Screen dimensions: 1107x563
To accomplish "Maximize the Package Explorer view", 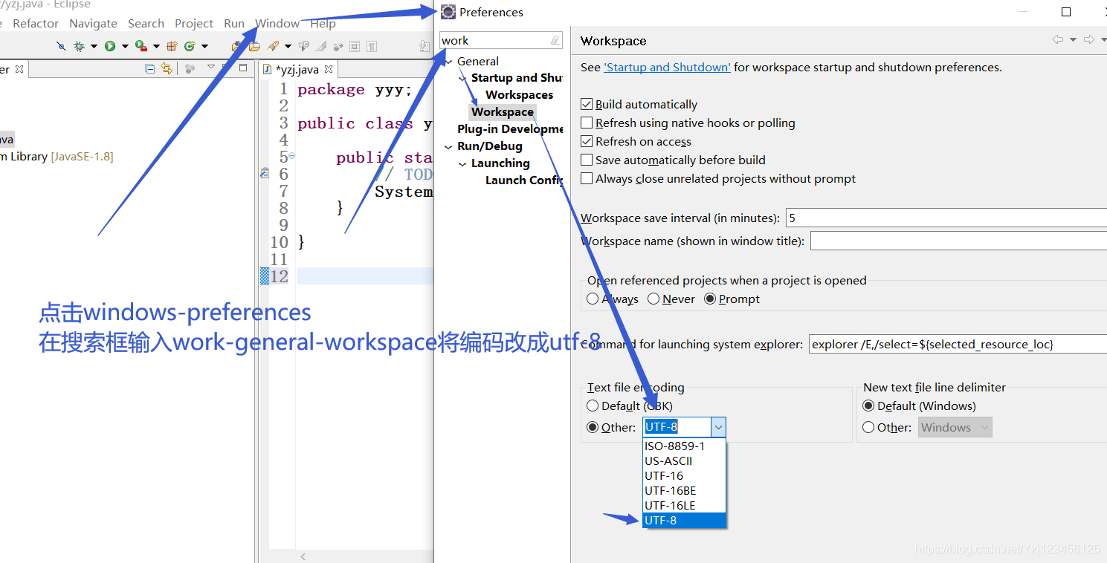I will [x=243, y=68].
